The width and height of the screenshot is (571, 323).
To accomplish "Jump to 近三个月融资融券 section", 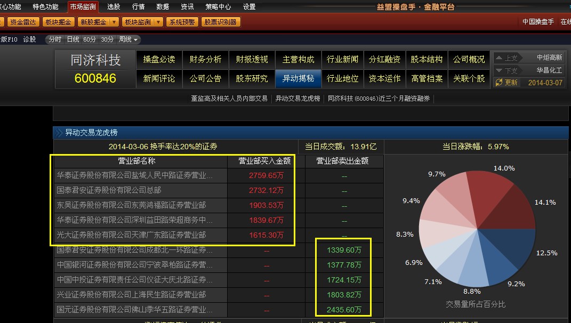I will click(x=379, y=98).
